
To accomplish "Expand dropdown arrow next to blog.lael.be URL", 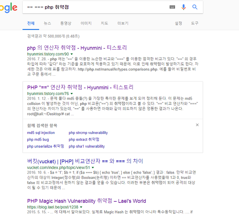I will click(81, 207).
